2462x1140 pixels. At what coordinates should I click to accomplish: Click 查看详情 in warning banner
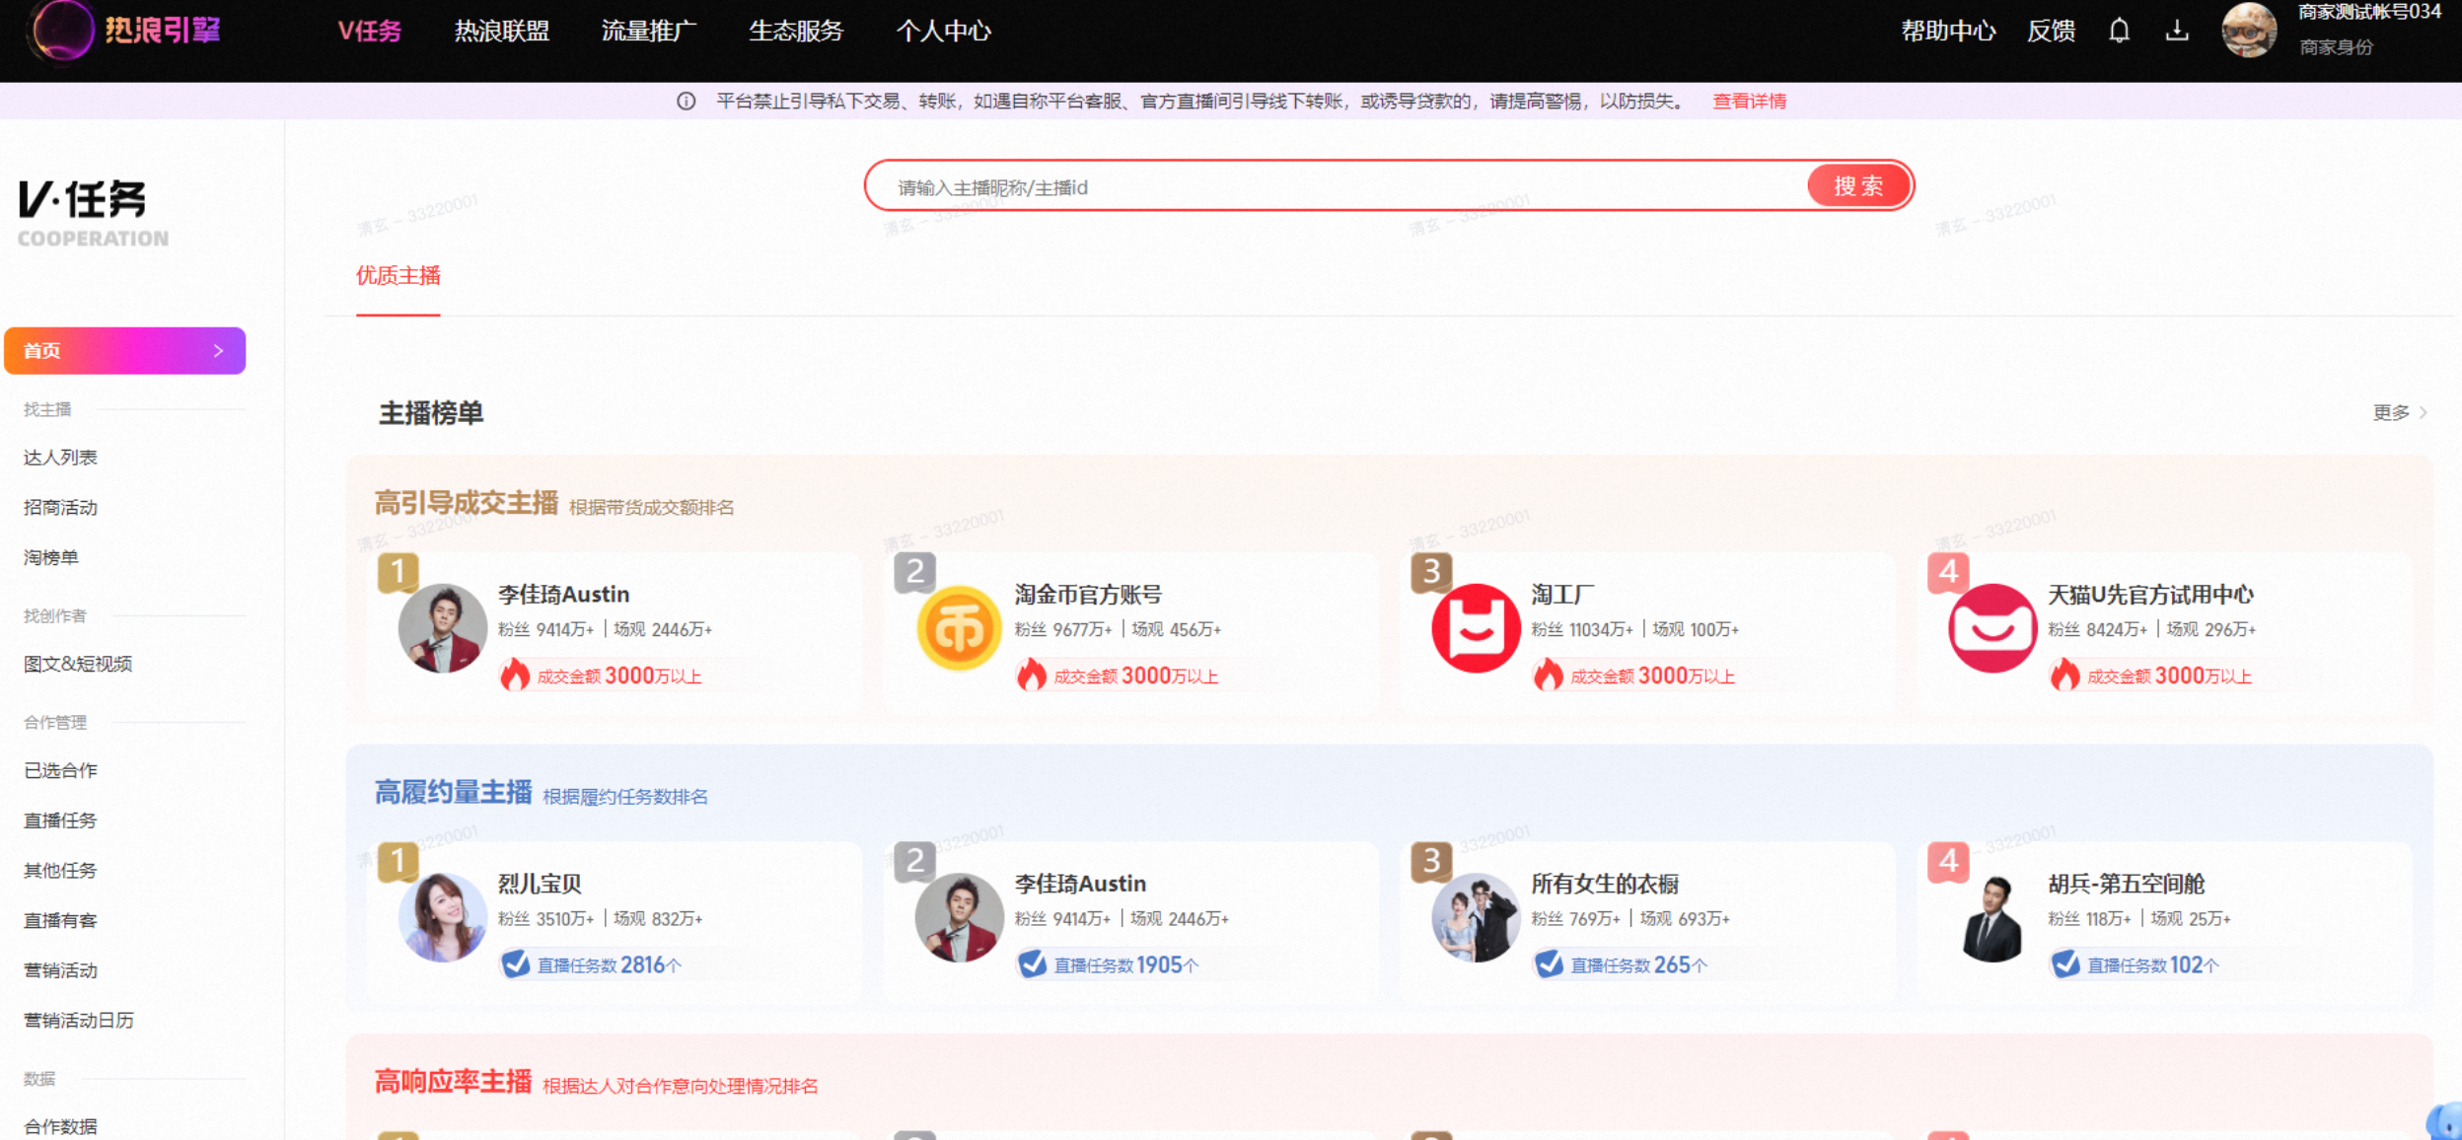1749,102
